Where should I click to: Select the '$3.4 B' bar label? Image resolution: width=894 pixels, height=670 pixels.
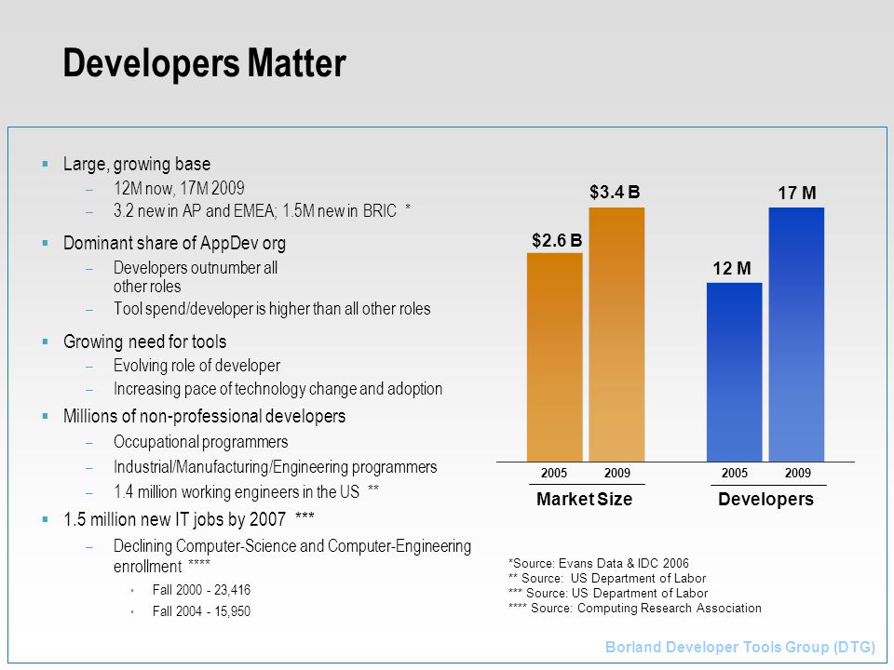click(x=615, y=192)
